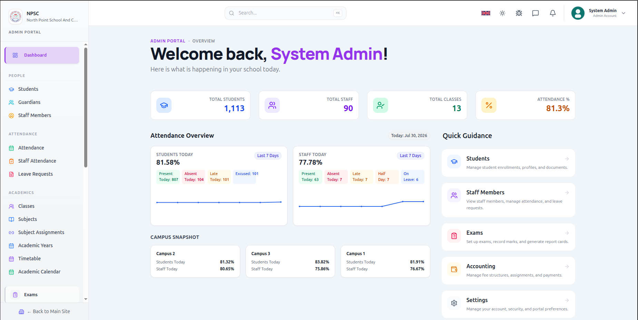The height and width of the screenshot is (320, 638).
Task: Click the arrow on Exams guidance card
Action: coord(567,233)
